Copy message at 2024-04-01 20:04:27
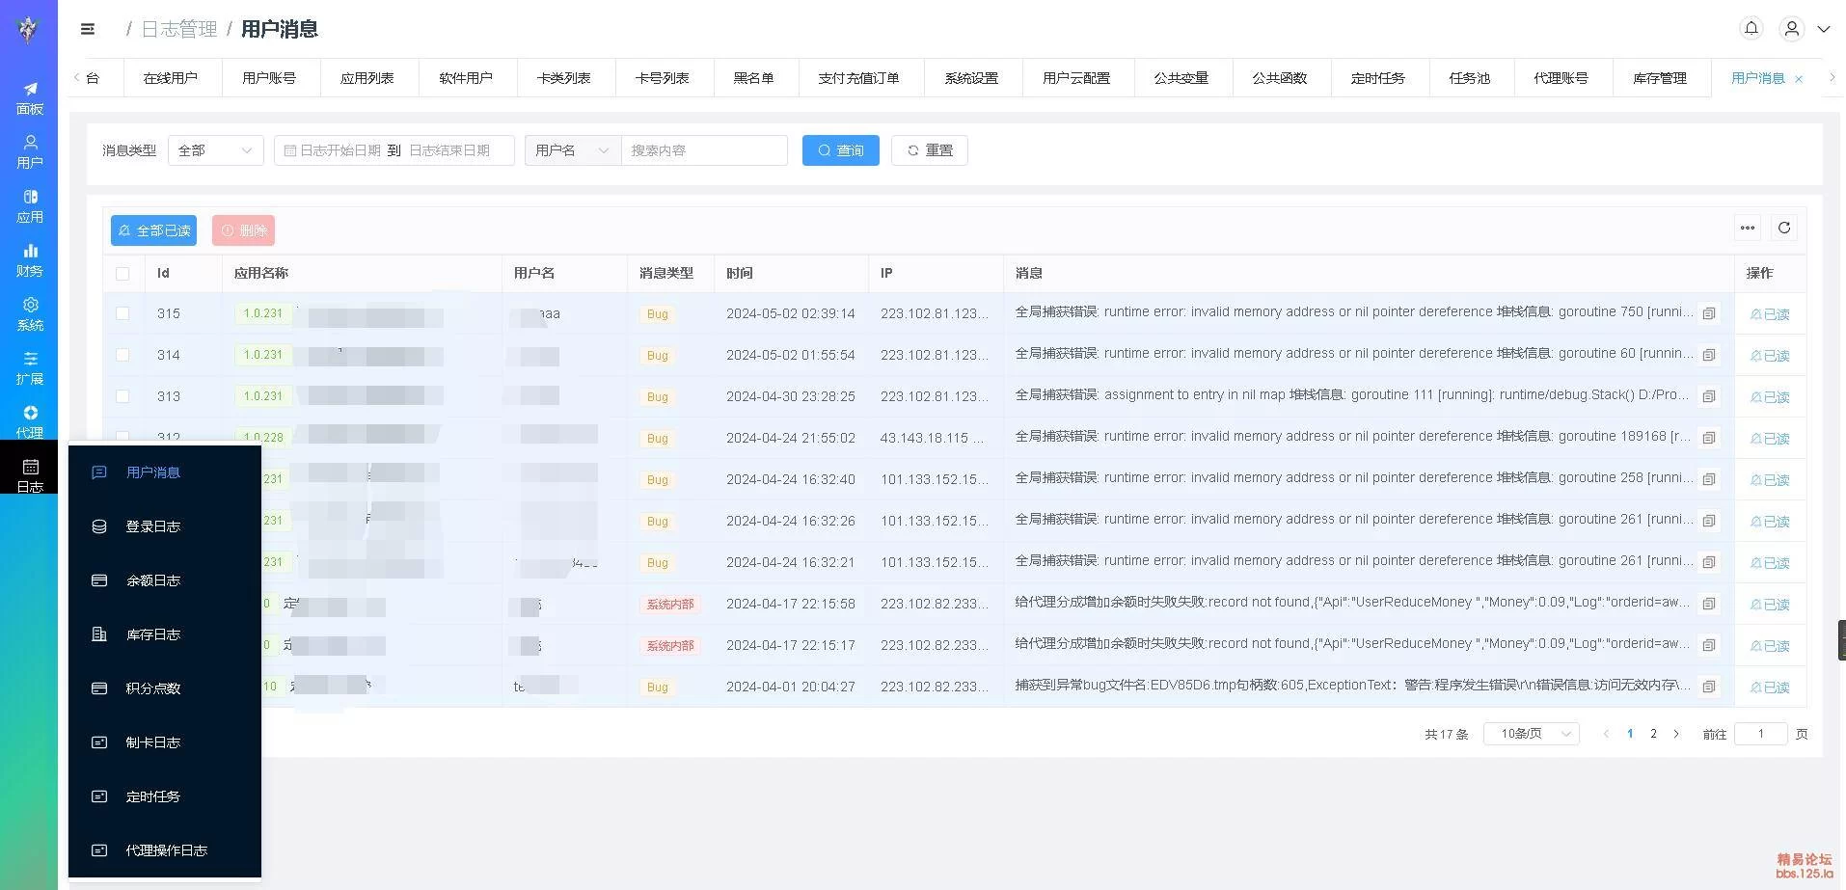This screenshot has width=1846, height=890. 1709,688
